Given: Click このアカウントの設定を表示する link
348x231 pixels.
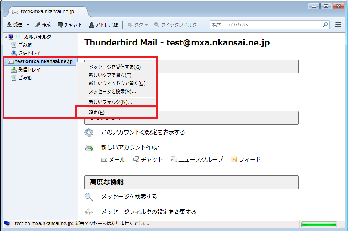Looking at the screenshot, I should point(143,132).
